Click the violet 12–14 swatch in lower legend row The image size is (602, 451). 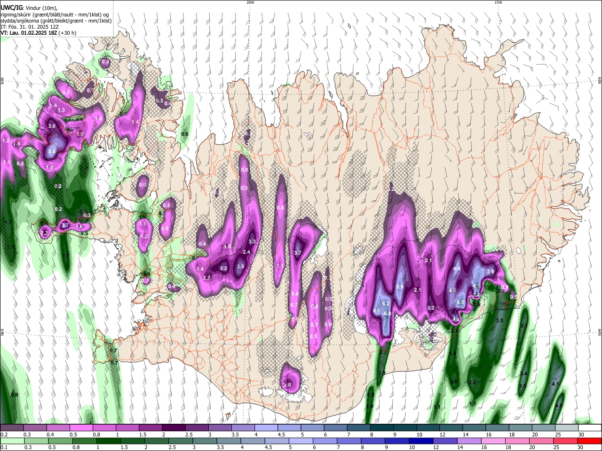pos(445,441)
